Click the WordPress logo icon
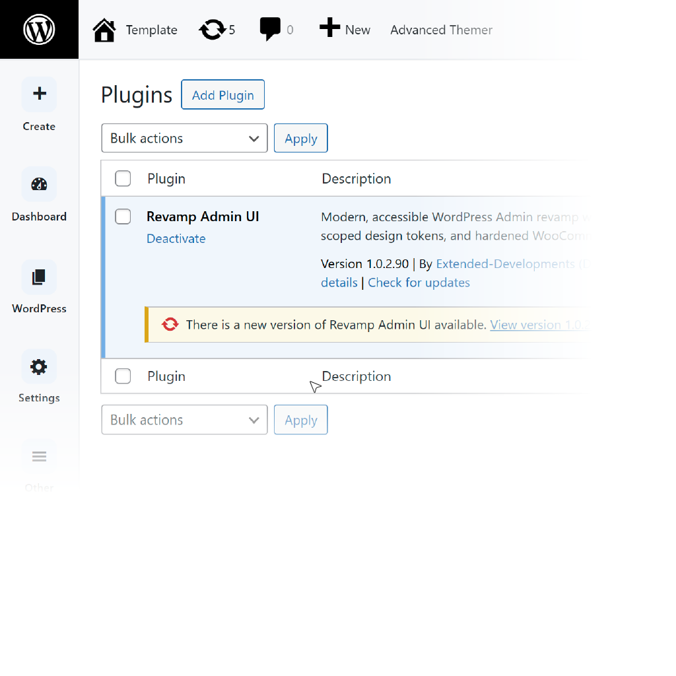Screen dimensions: 676x676 [x=39, y=30]
